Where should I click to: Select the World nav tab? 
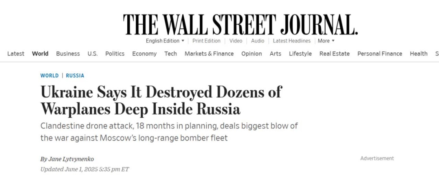(x=40, y=53)
